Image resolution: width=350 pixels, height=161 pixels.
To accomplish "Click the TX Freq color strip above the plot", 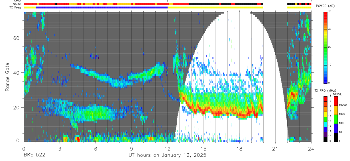I will (168, 7).
